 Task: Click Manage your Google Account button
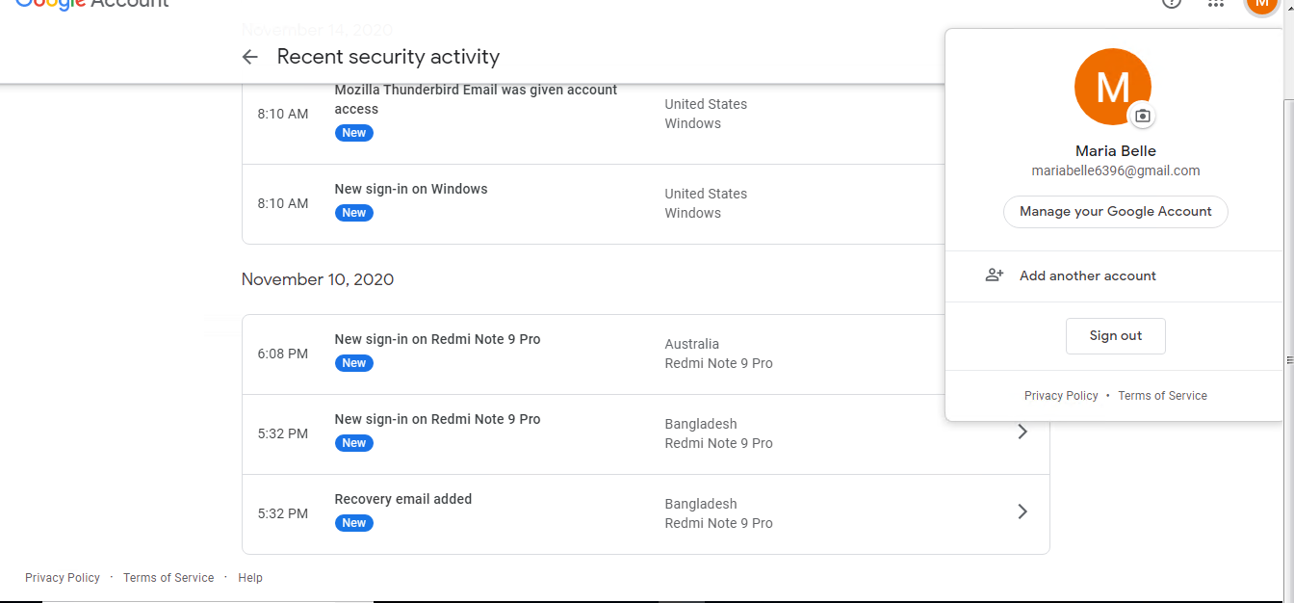point(1116,212)
